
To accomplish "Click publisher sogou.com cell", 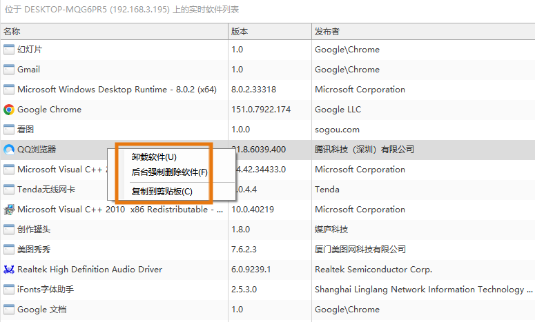I will point(337,130).
